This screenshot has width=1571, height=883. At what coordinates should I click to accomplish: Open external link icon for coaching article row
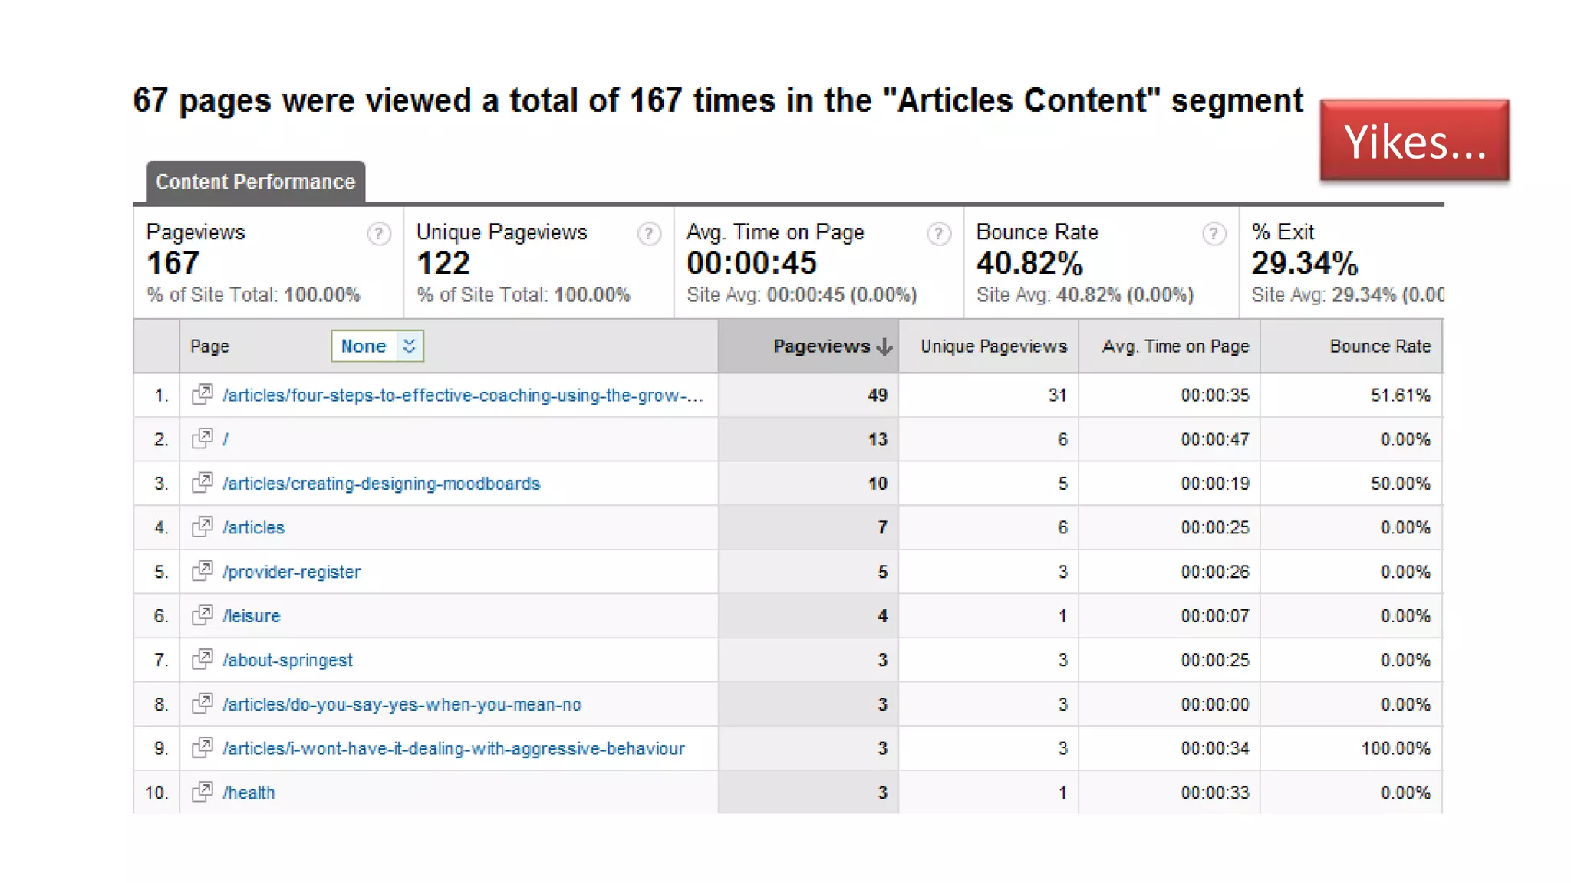click(203, 395)
